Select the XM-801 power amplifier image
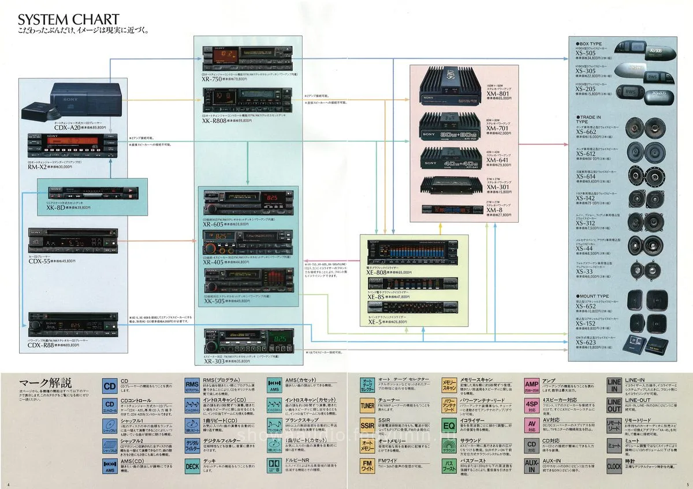 coord(449,86)
